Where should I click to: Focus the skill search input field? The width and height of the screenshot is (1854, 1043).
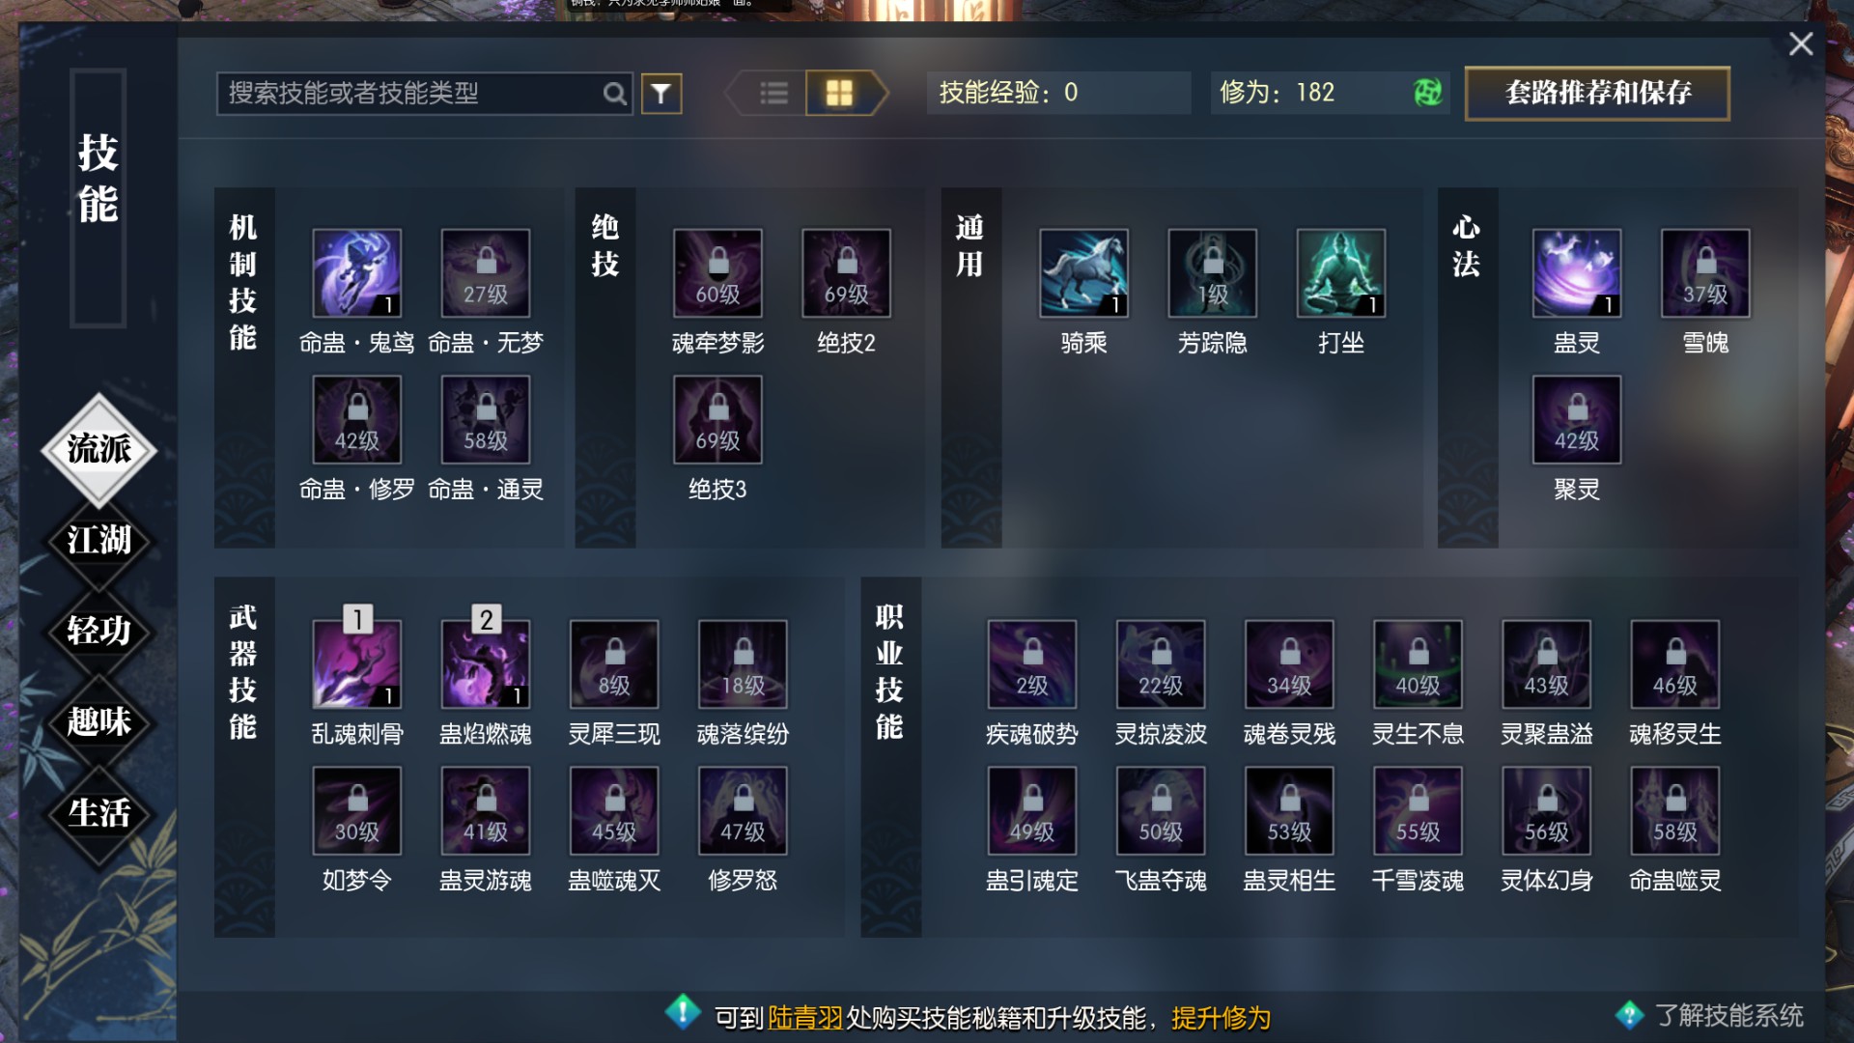pyautogui.click(x=410, y=94)
